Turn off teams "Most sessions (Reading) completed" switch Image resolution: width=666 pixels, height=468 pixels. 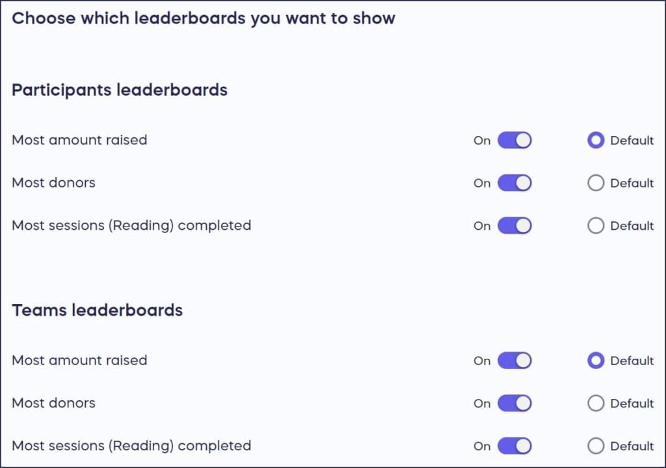pyautogui.click(x=514, y=446)
